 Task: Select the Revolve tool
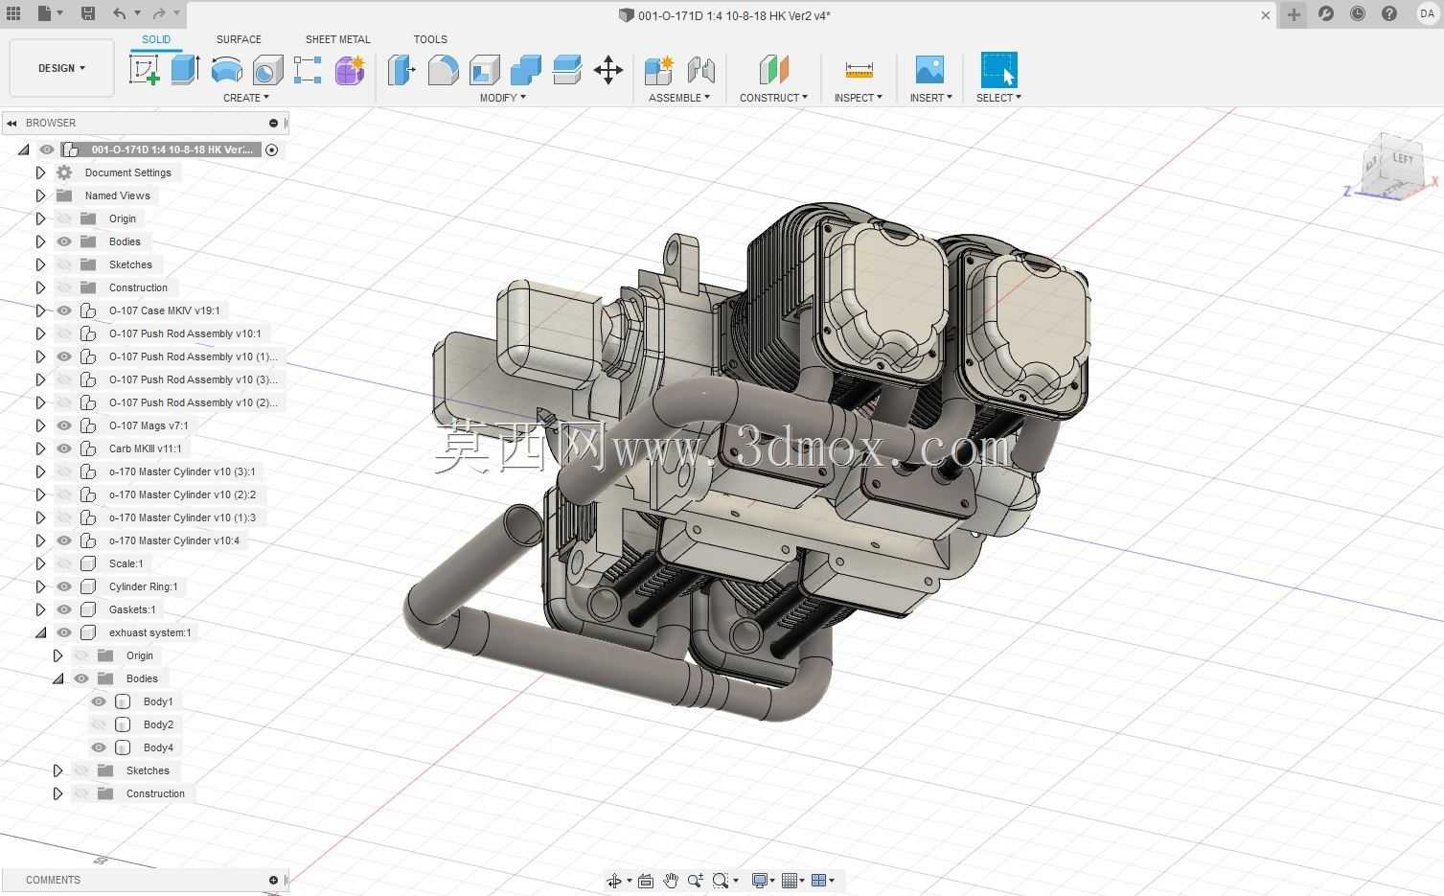tap(226, 70)
